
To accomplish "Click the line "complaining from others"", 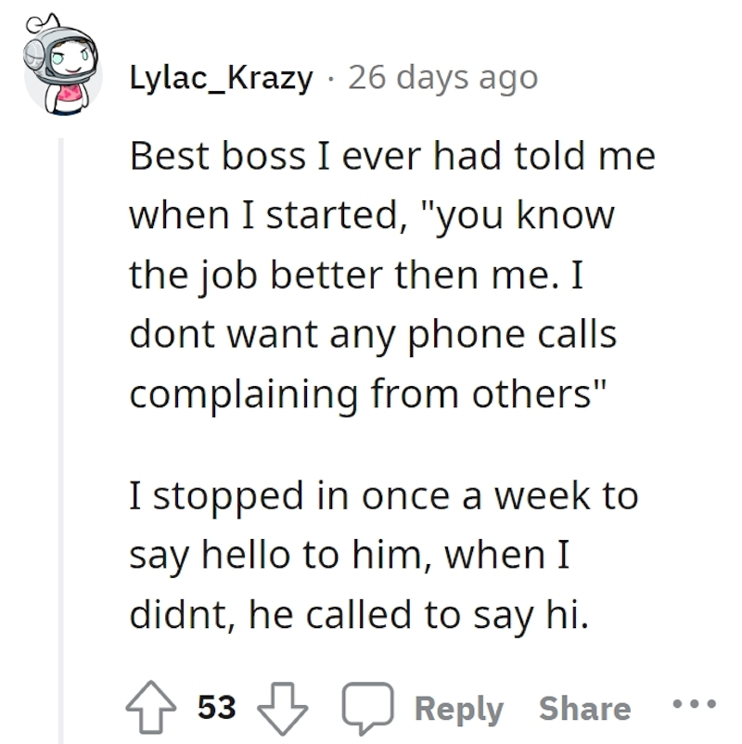I will pyautogui.click(x=368, y=395).
